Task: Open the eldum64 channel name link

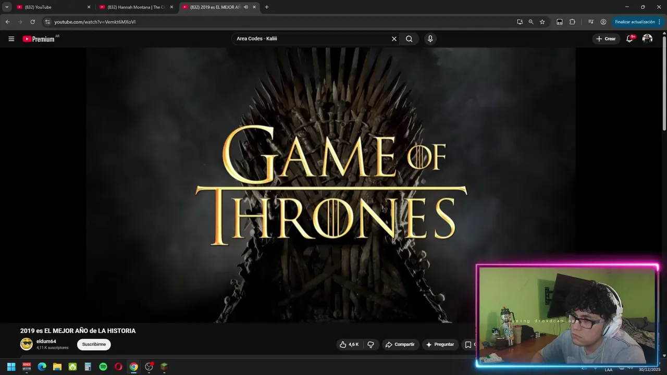Action: pyautogui.click(x=46, y=341)
